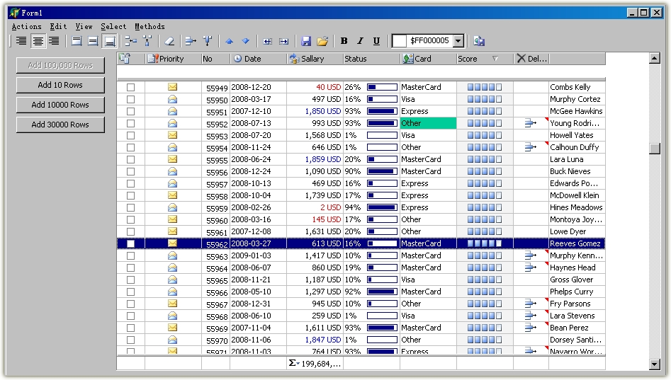
Task: Align text left using the toolbar
Action: click(x=21, y=41)
